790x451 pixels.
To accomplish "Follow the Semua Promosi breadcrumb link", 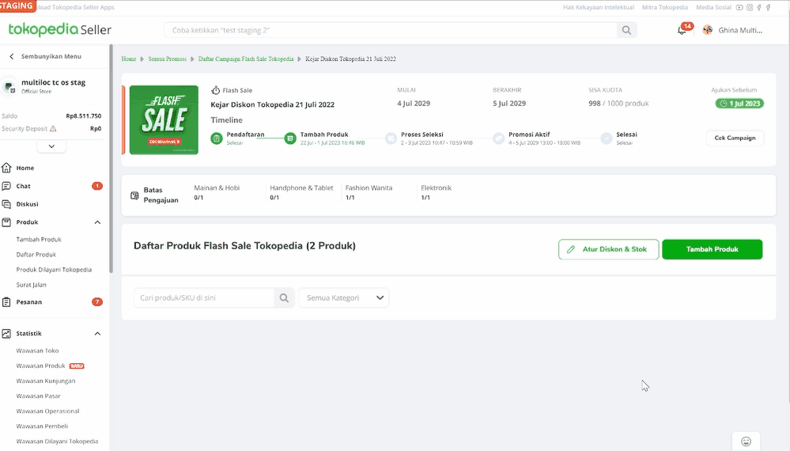I will 168,59.
